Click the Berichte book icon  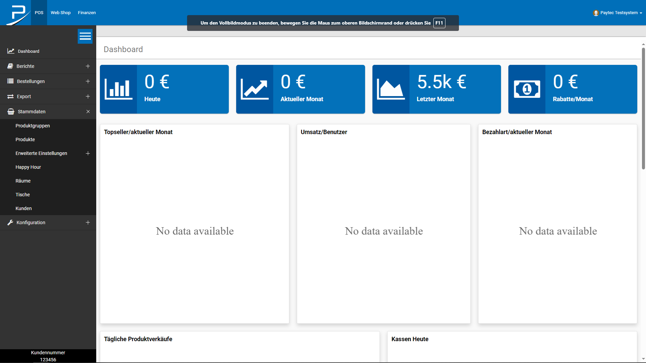10,66
